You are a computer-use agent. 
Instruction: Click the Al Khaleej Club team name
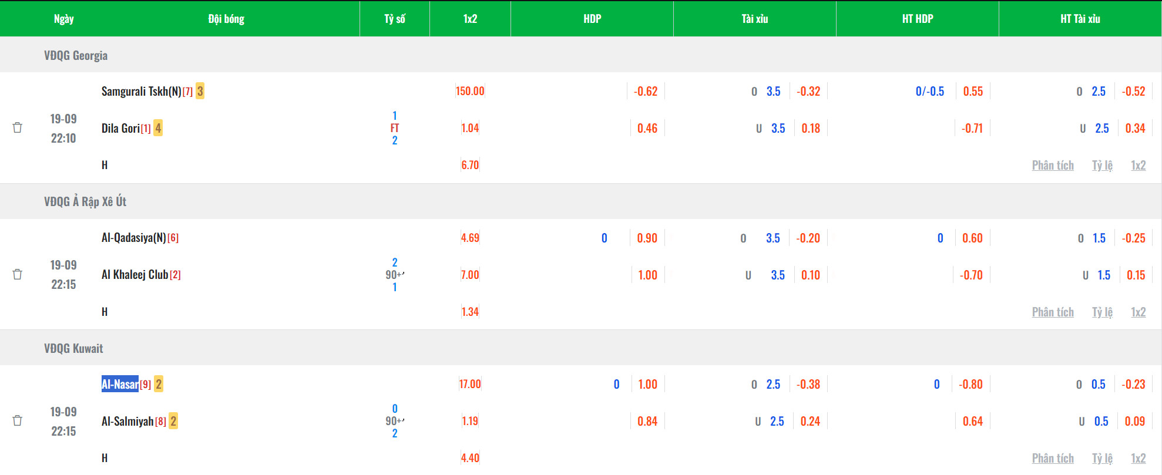click(x=135, y=274)
